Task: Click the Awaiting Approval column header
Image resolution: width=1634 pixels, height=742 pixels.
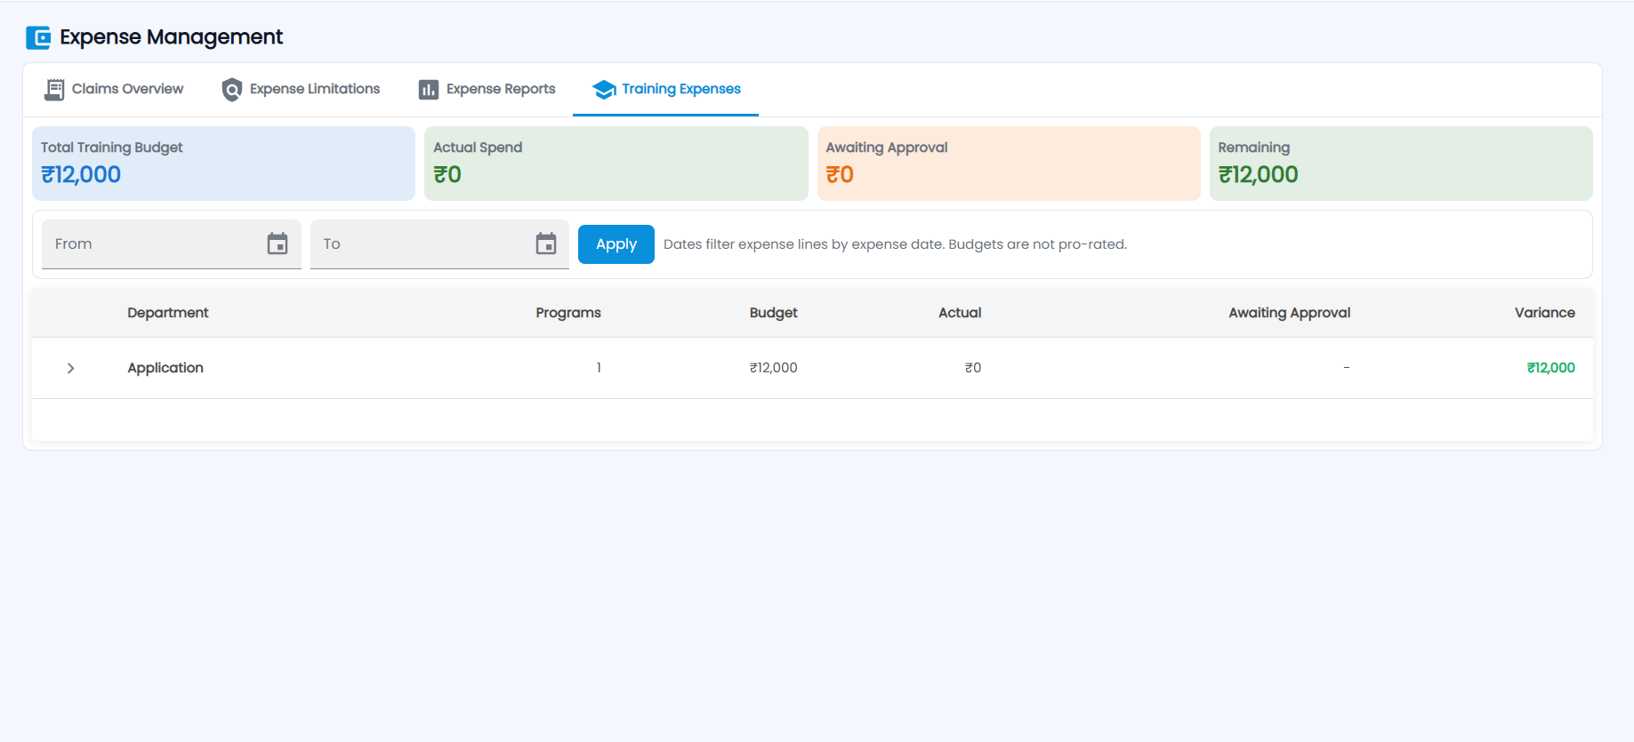Action: (1289, 313)
